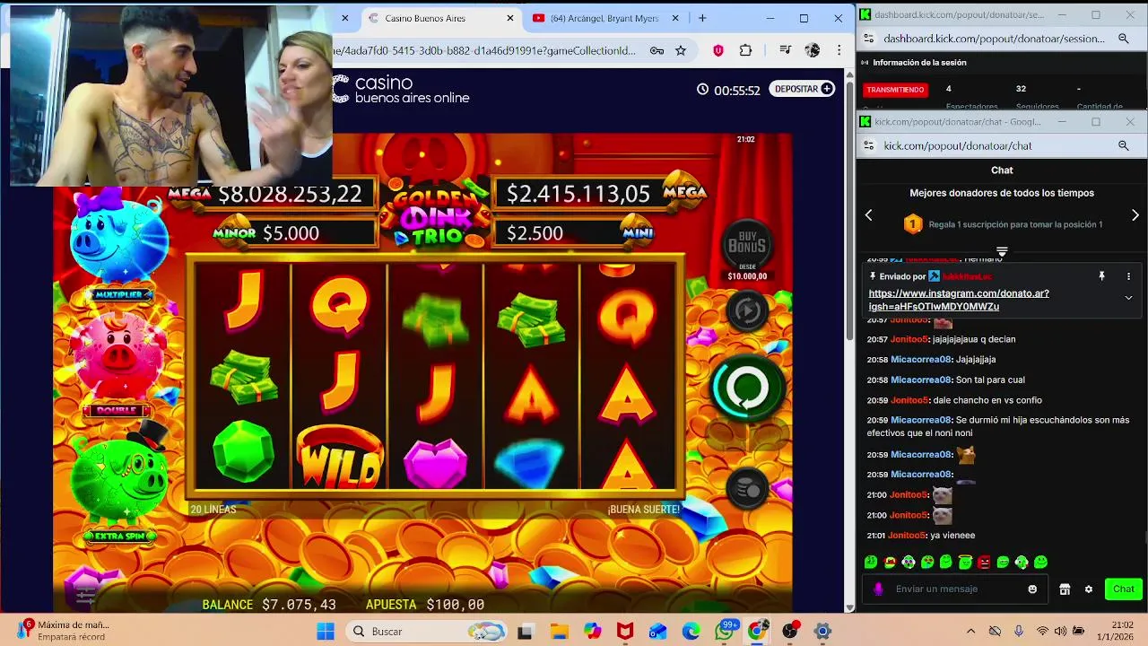The image size is (1148, 646).
Task: Open the saved passwords key icon
Action: [657, 50]
